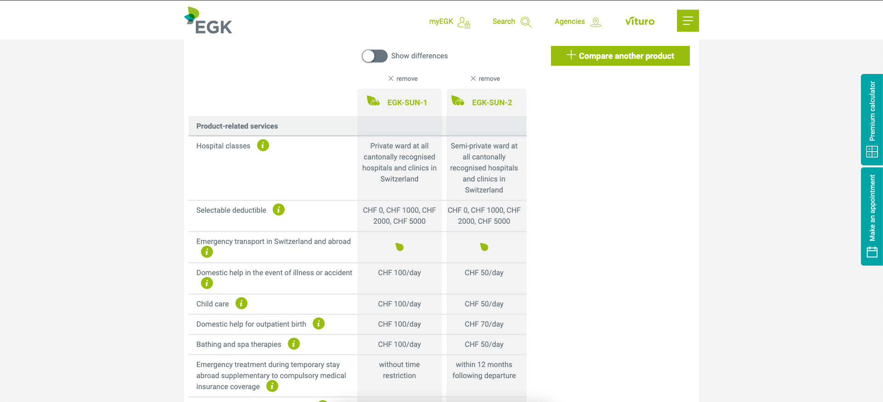
Task: Click the Selectable deductible row label
Action: [231, 210]
